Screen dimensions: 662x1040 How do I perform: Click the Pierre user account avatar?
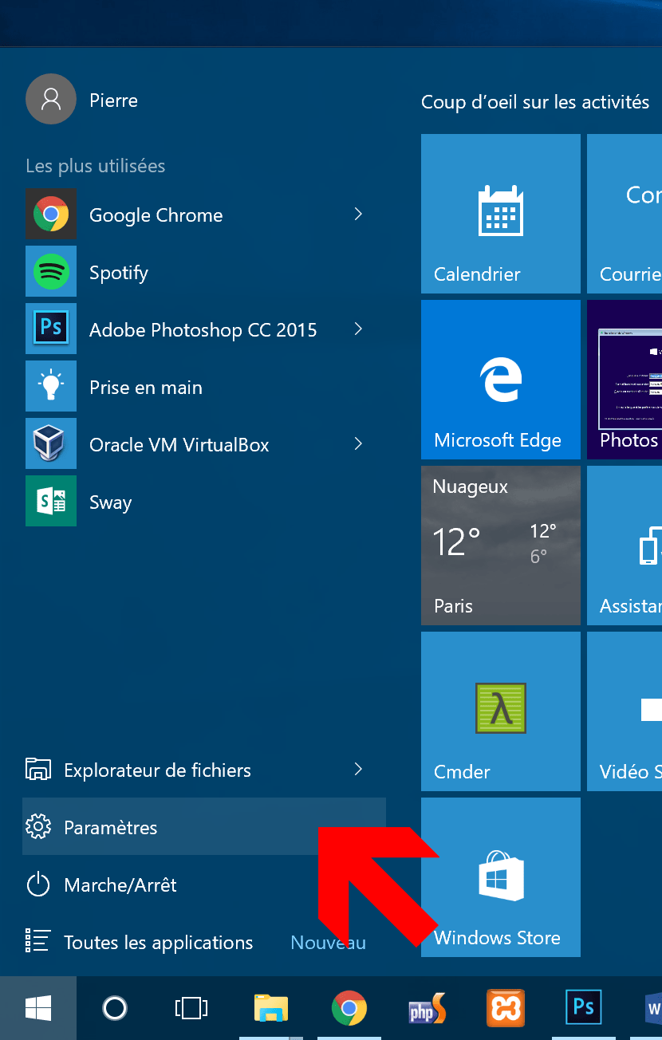(51, 99)
